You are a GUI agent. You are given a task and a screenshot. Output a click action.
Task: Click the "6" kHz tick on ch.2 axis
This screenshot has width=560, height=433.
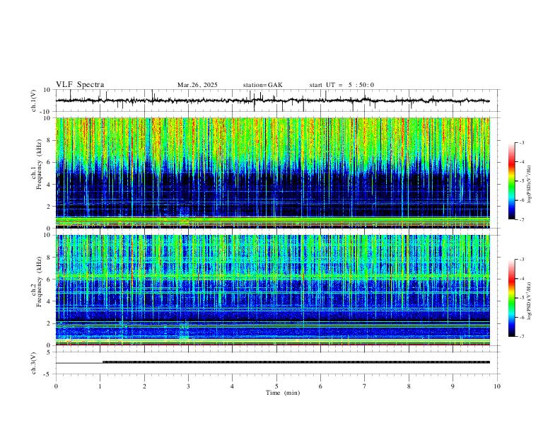[x=49, y=279]
